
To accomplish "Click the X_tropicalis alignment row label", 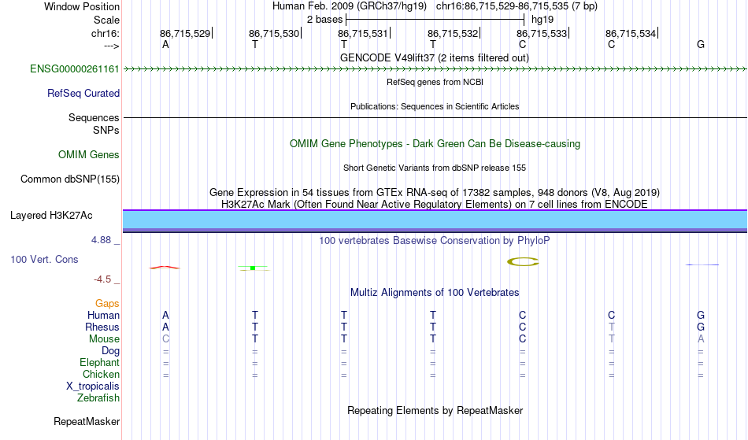I will [x=93, y=386].
